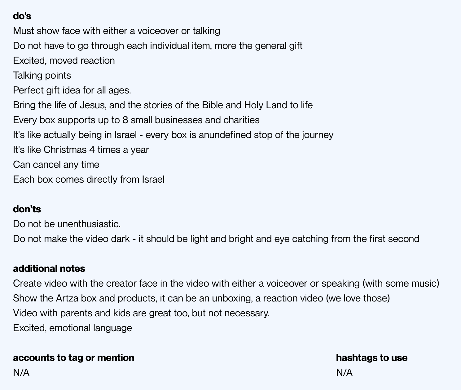
Task: Click the "Excited, moved reaction" line
Action: coord(64,61)
